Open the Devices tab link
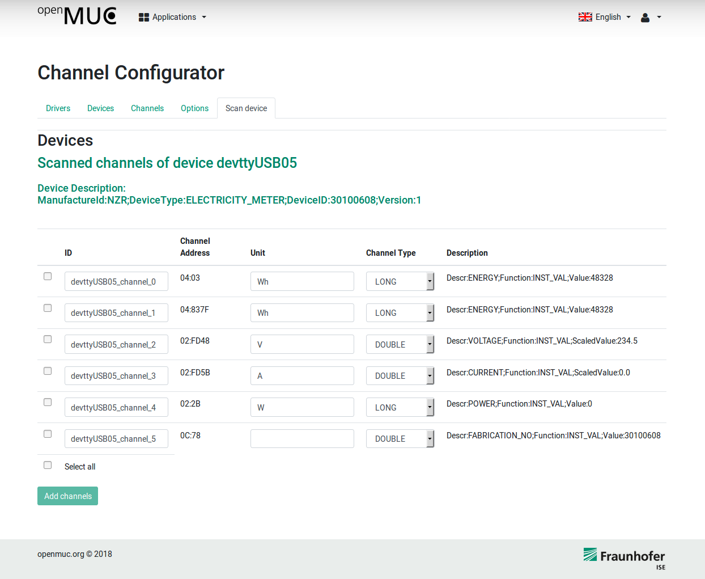The height and width of the screenshot is (579, 705). click(100, 108)
